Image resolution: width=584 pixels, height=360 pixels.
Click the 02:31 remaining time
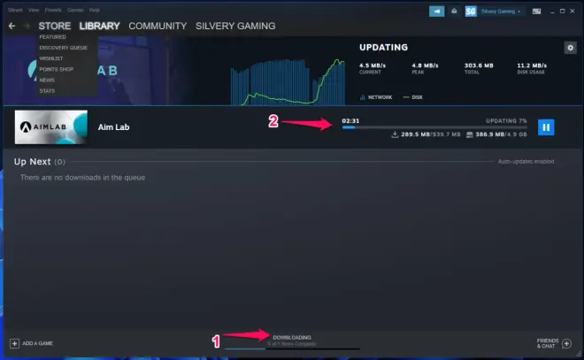350,120
